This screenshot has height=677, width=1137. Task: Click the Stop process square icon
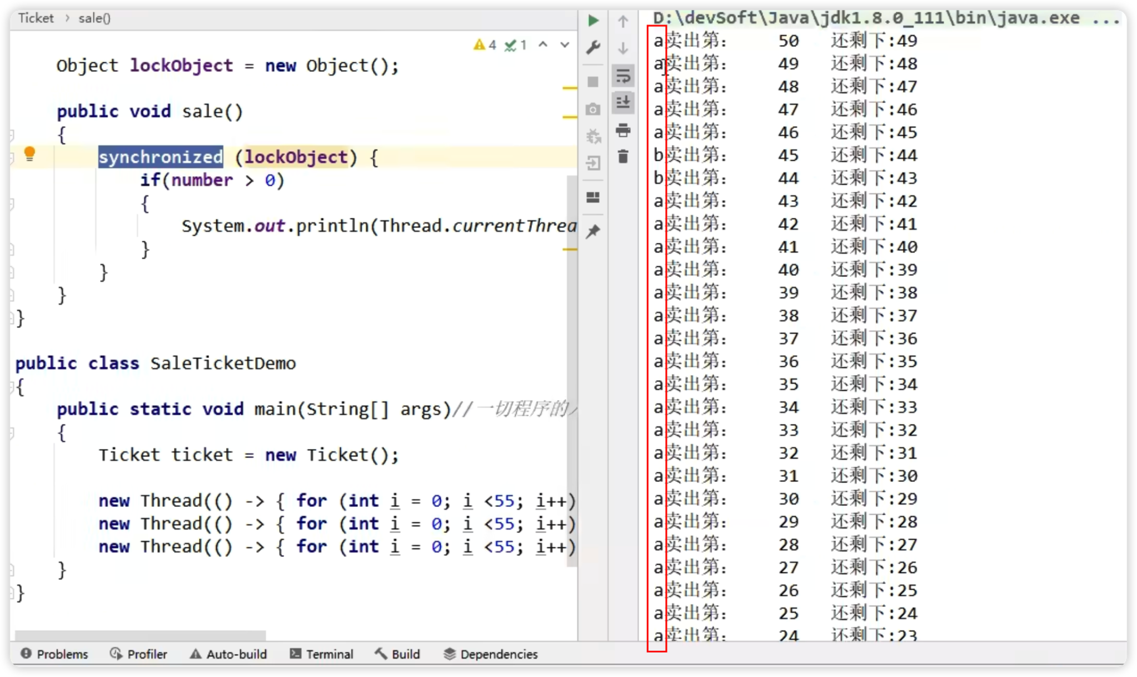(593, 82)
